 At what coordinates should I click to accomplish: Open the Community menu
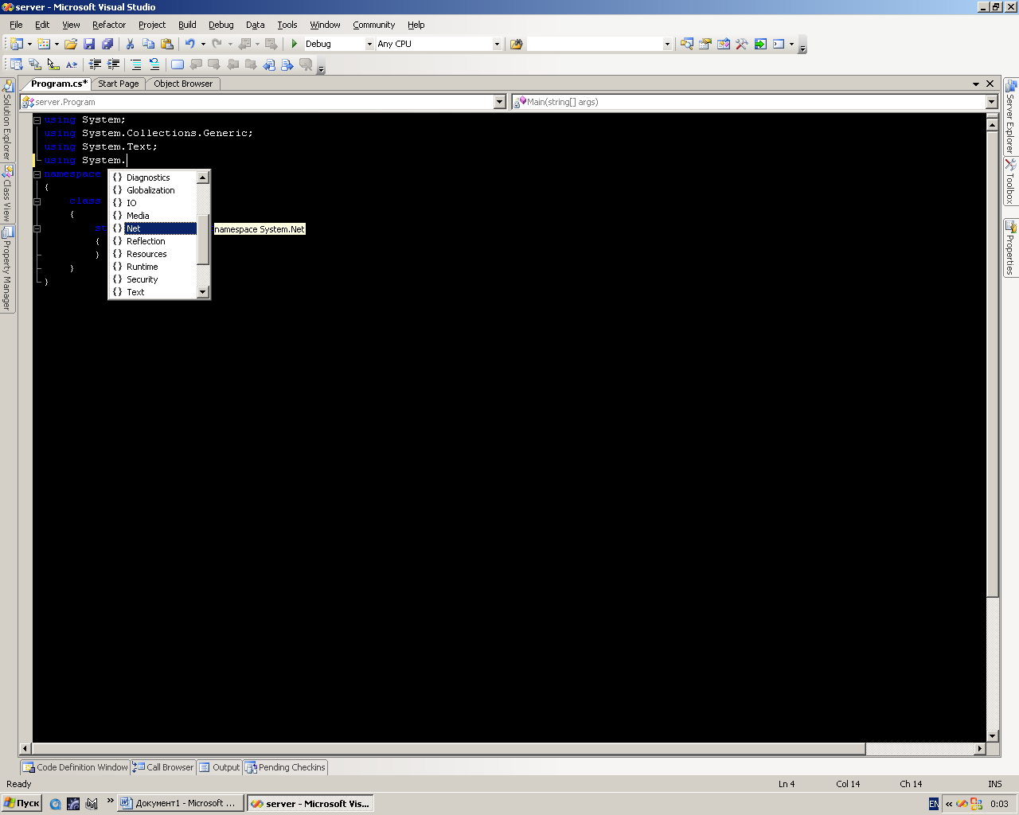(373, 25)
